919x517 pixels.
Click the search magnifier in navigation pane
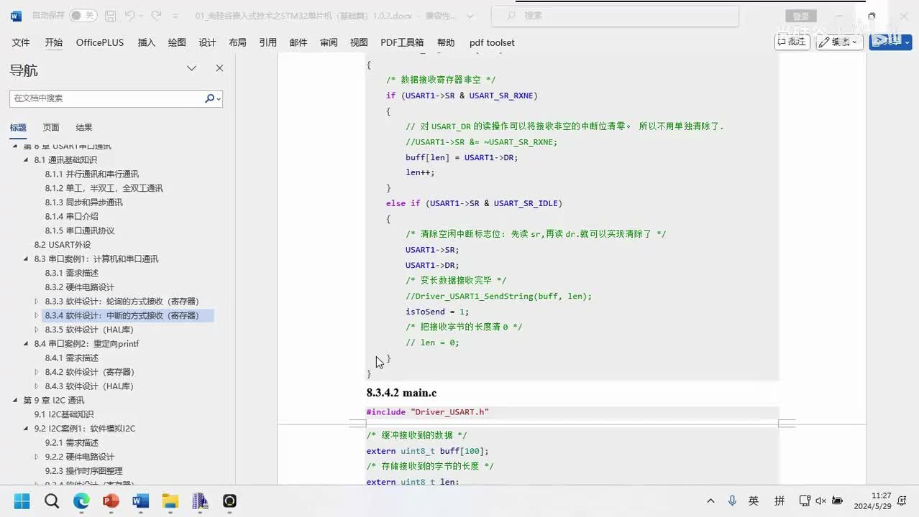pos(209,98)
